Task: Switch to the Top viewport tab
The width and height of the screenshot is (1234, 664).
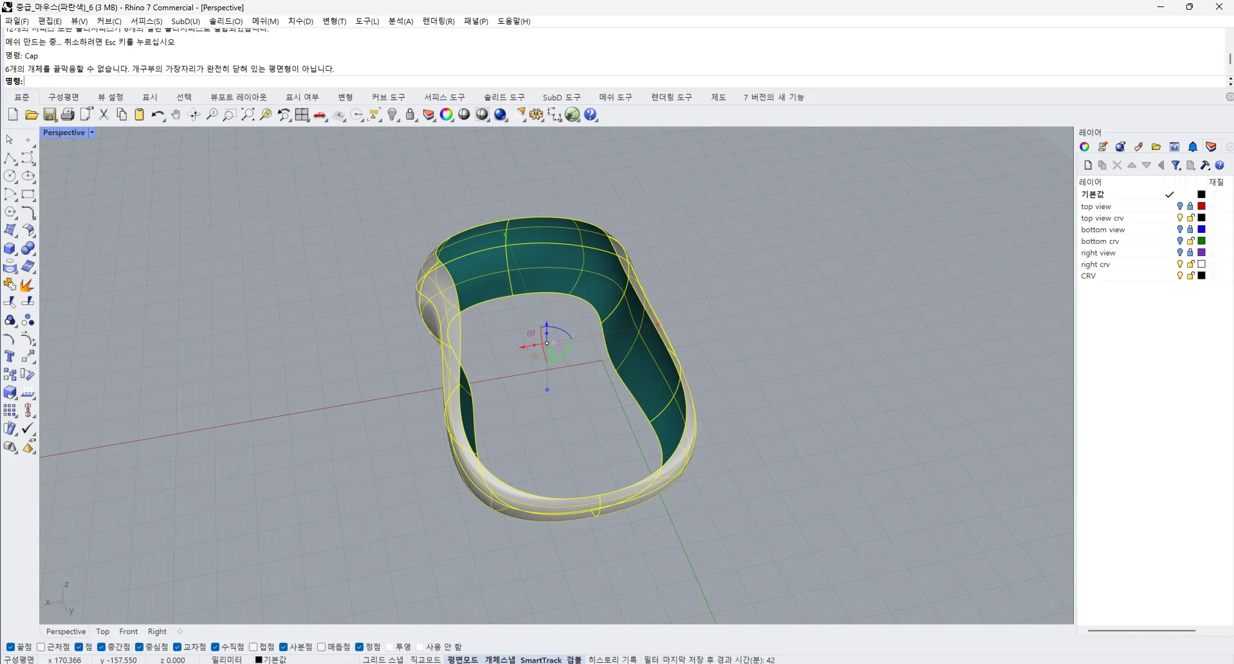Action: [x=103, y=632]
